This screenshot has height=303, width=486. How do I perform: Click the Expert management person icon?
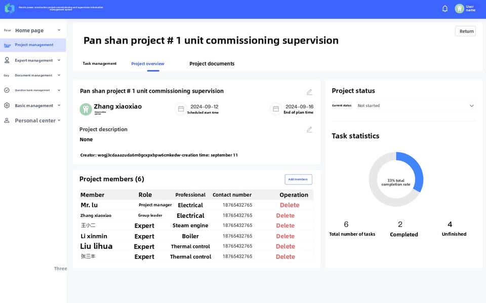(x=7, y=60)
